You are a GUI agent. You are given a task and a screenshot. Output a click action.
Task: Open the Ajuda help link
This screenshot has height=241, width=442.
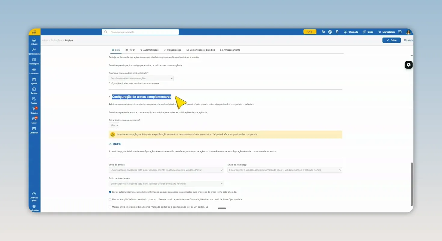coord(409,40)
